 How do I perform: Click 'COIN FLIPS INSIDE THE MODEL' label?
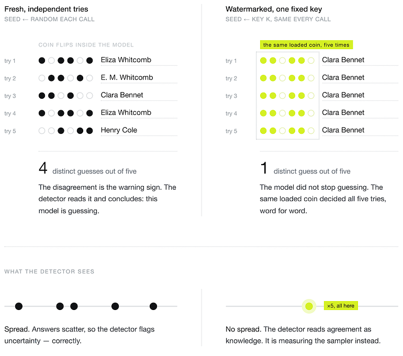click(86, 45)
